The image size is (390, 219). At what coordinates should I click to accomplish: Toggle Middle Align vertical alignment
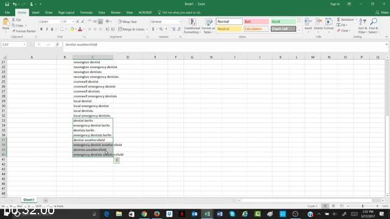pyautogui.click(x=95, y=22)
